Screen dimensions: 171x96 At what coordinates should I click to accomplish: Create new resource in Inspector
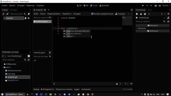(137, 14)
